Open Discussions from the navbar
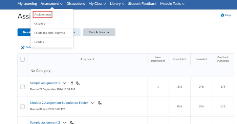This screenshot has height=124, width=237. (x=76, y=4)
